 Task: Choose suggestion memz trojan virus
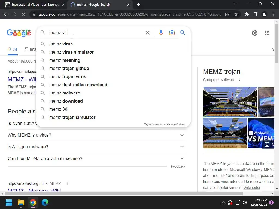[x=113, y=76]
